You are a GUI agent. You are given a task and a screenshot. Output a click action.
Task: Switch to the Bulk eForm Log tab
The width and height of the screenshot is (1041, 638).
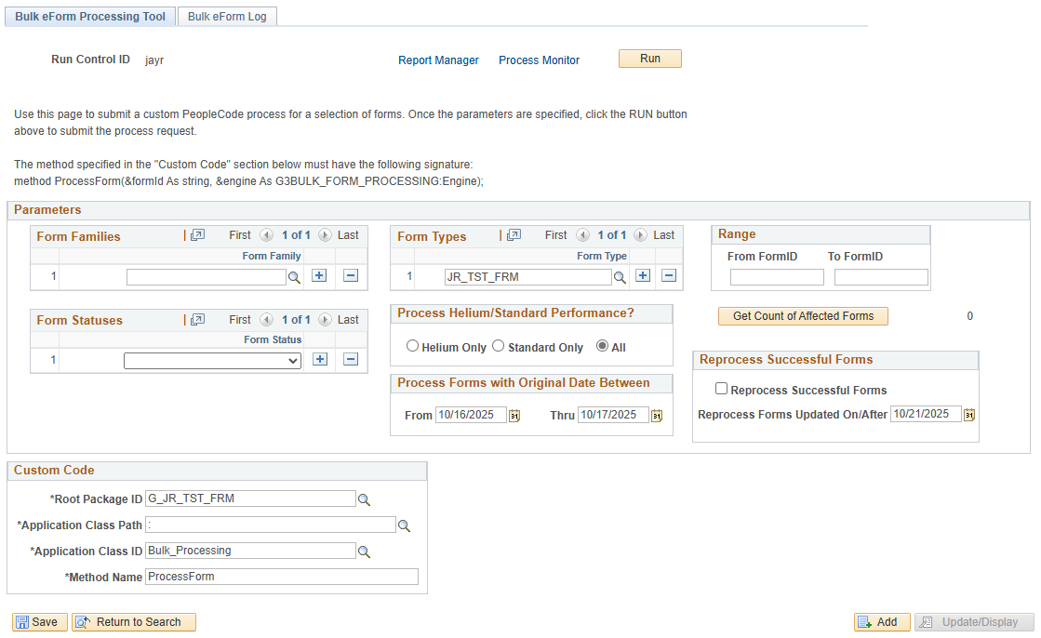(227, 16)
